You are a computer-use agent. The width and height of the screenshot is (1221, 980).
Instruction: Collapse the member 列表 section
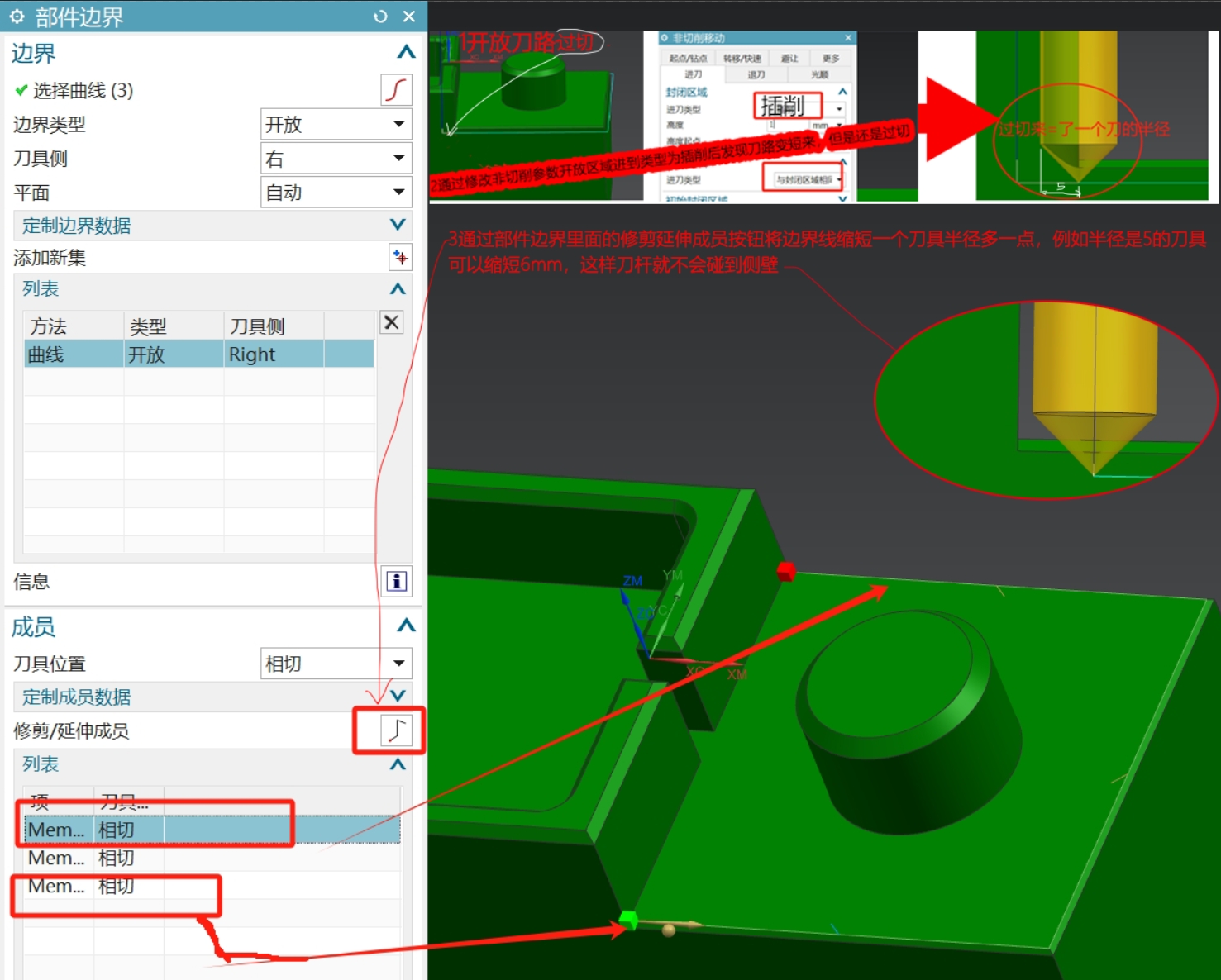[398, 764]
